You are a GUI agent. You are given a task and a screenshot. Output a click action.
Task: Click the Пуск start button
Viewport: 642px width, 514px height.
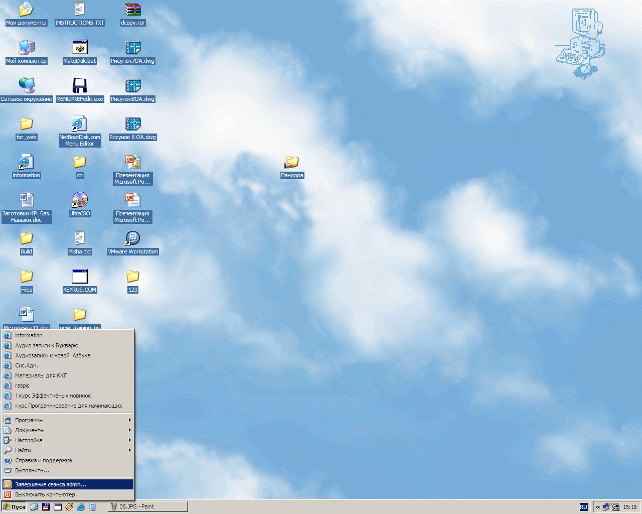[x=14, y=507]
